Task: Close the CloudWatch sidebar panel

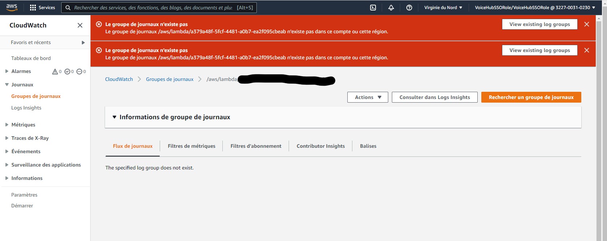Action: [x=80, y=25]
